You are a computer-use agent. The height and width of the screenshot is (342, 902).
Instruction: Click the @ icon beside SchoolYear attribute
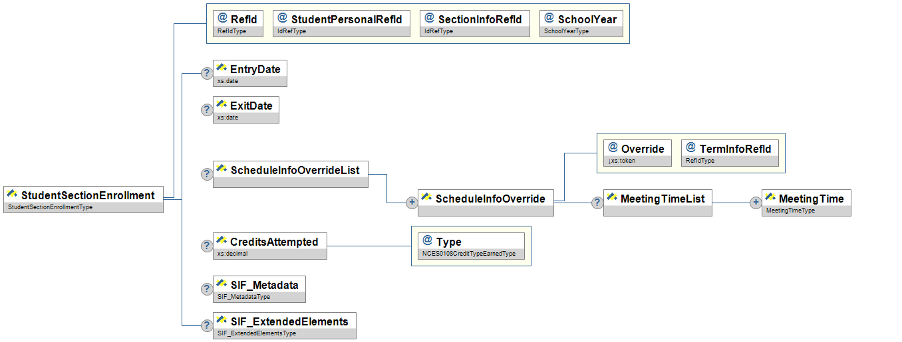click(x=549, y=18)
